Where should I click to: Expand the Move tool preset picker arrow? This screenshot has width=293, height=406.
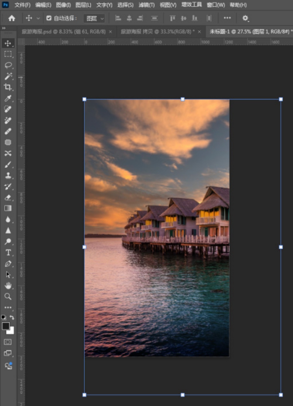point(38,18)
